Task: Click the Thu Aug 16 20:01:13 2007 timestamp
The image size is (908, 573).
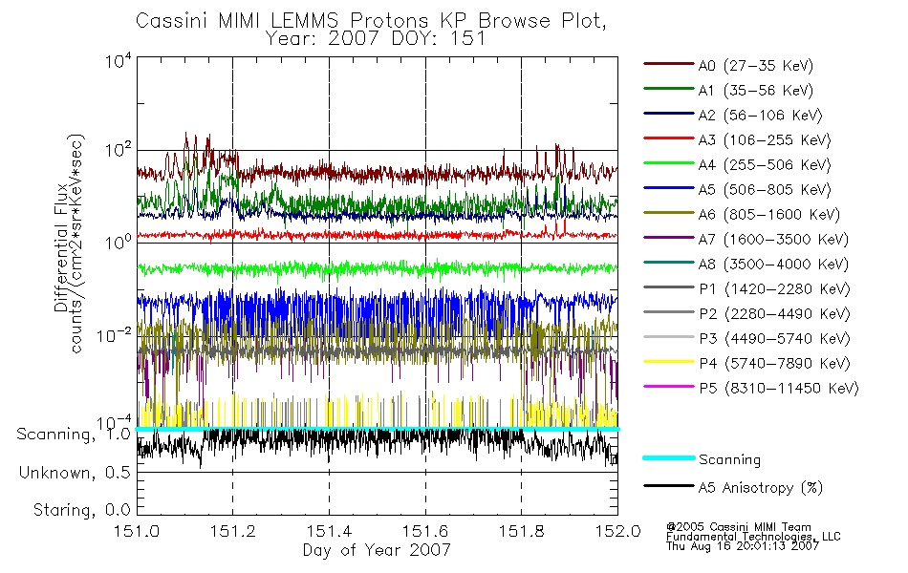Action: [743, 546]
